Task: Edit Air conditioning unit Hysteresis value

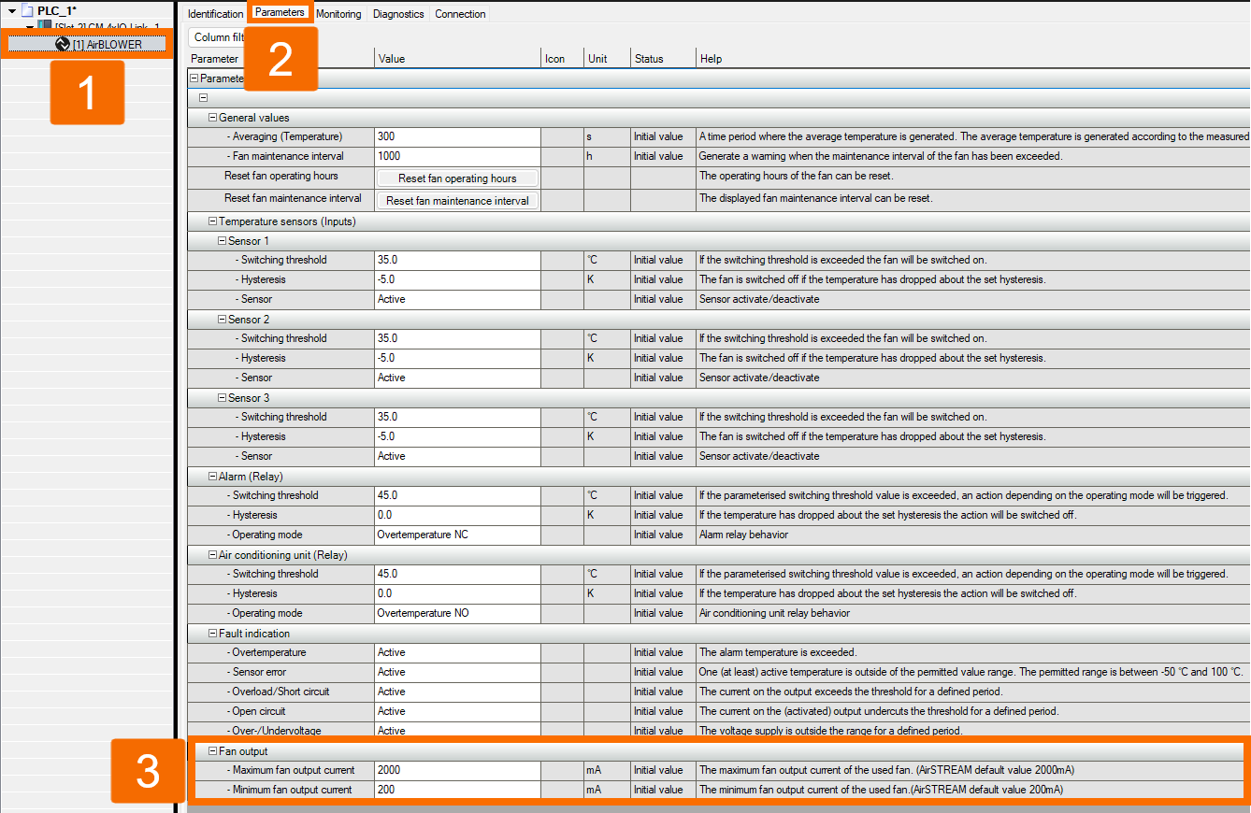Action: pyautogui.click(x=457, y=593)
